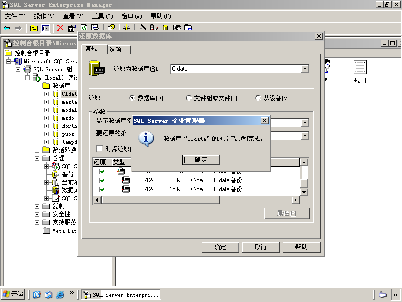Open the 操作(A) menu

coord(44,16)
